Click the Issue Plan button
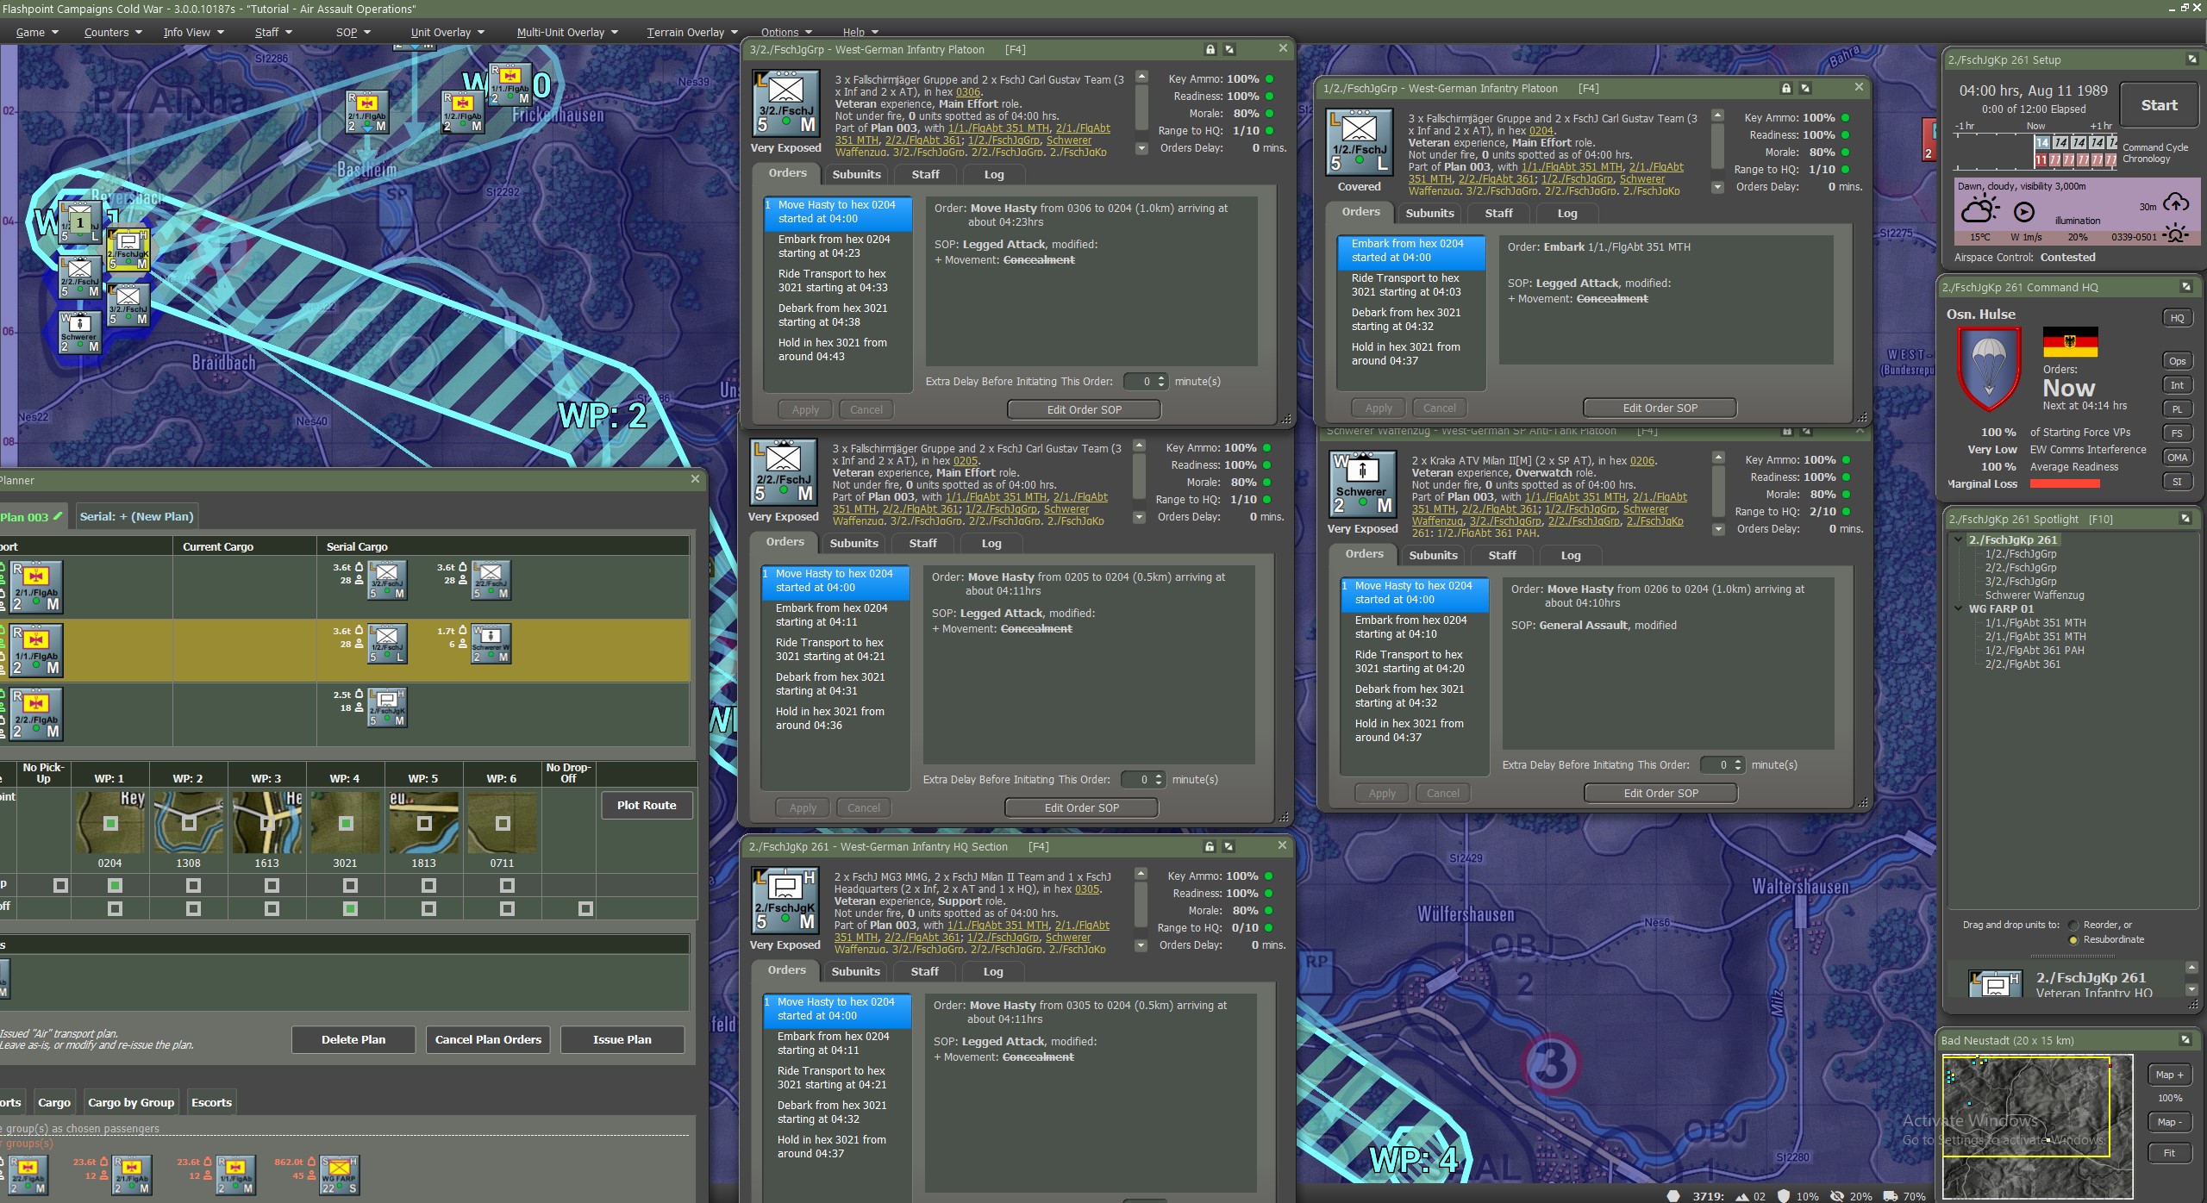 click(622, 1039)
